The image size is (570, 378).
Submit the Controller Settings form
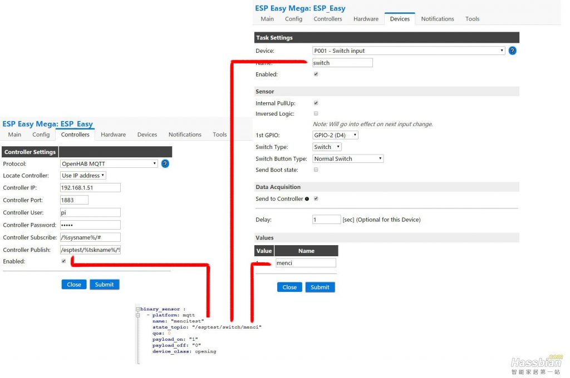click(x=104, y=285)
